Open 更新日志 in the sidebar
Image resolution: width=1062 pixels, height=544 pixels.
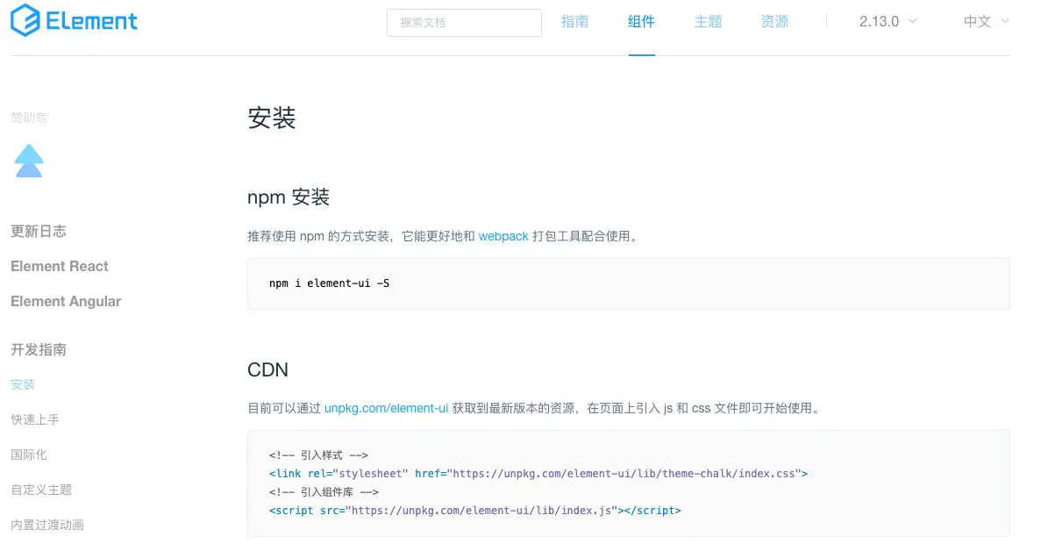tap(39, 231)
